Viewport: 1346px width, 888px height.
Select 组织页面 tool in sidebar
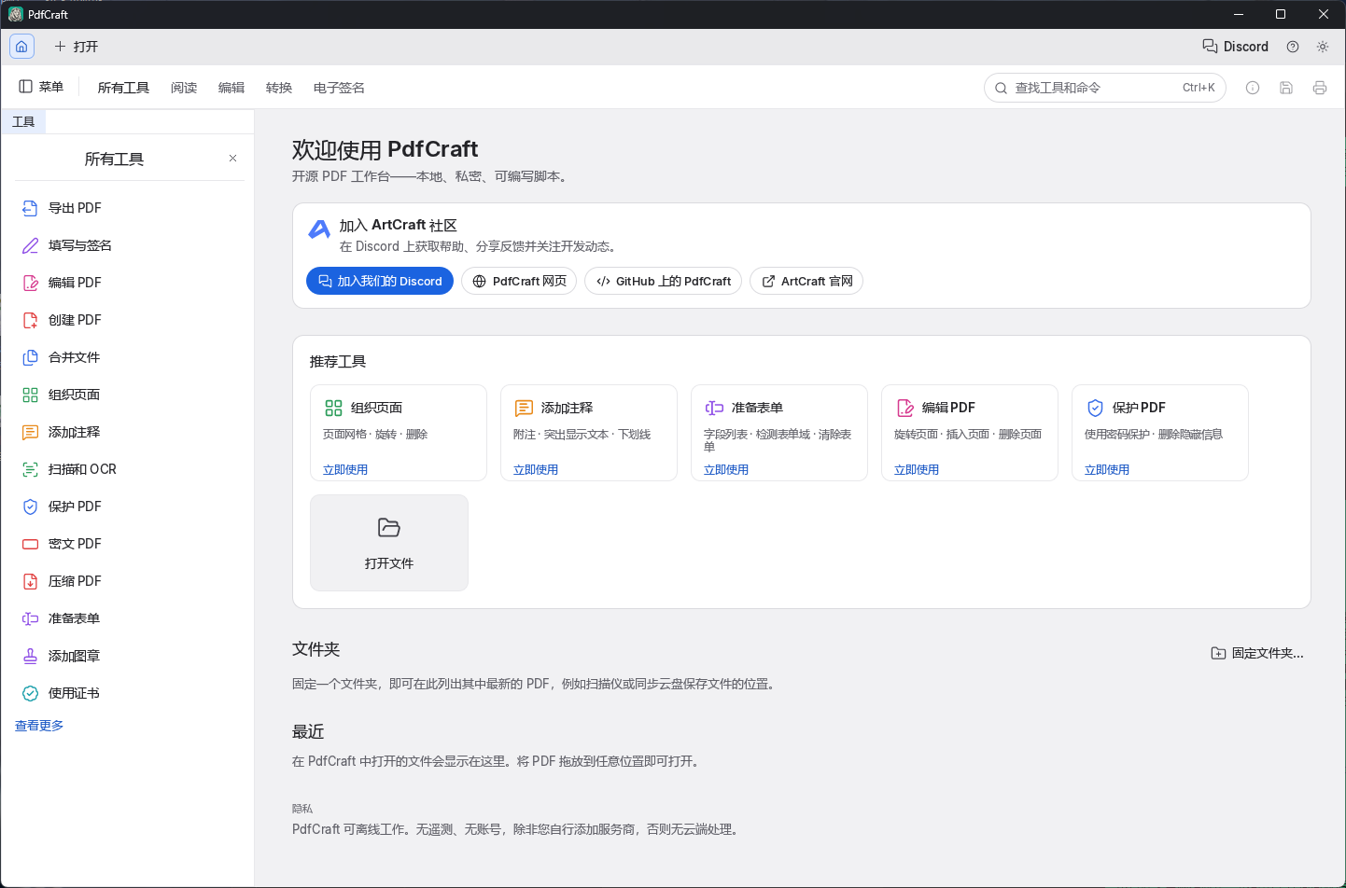pos(129,395)
